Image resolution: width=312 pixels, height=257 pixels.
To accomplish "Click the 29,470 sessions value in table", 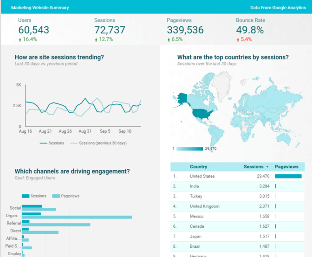I will pyautogui.click(x=263, y=176).
